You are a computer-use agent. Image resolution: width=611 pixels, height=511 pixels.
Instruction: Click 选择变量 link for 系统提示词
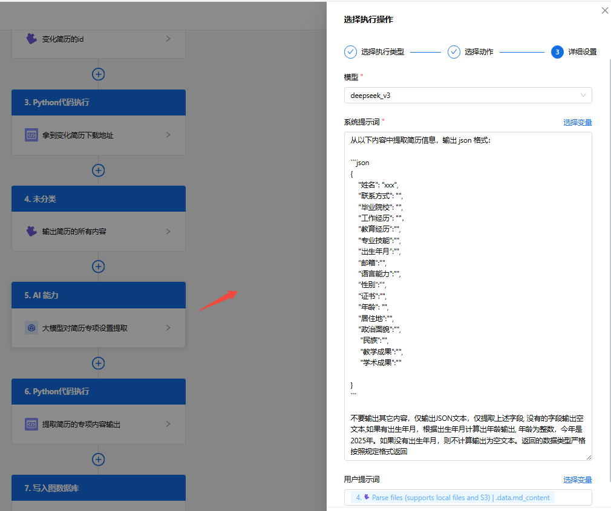pyautogui.click(x=578, y=122)
